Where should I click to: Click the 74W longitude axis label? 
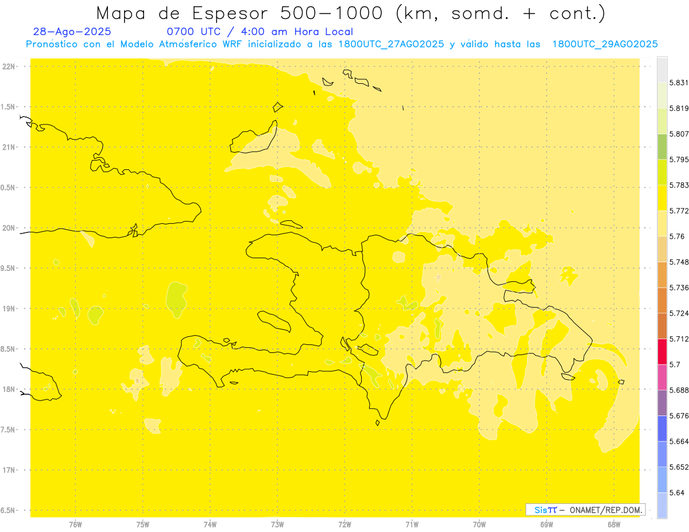point(210,524)
